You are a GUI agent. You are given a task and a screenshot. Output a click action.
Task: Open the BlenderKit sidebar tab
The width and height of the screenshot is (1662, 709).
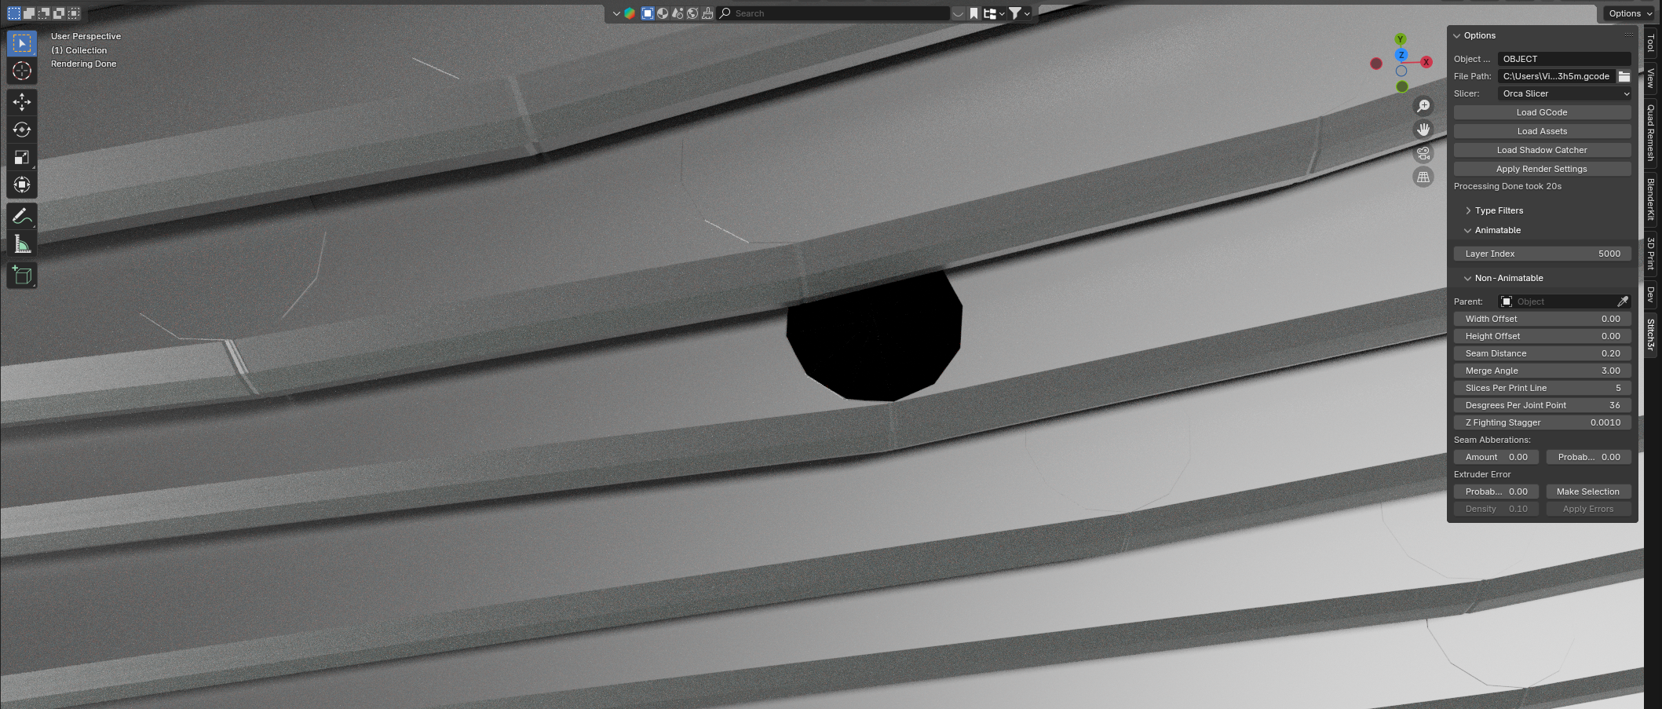tap(1651, 199)
